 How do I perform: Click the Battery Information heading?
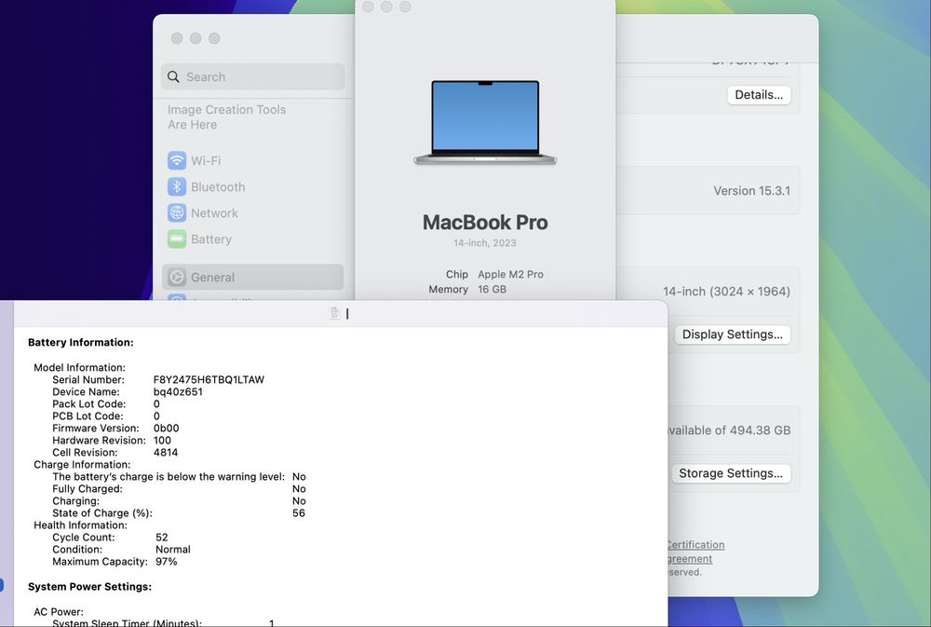pyautogui.click(x=81, y=342)
